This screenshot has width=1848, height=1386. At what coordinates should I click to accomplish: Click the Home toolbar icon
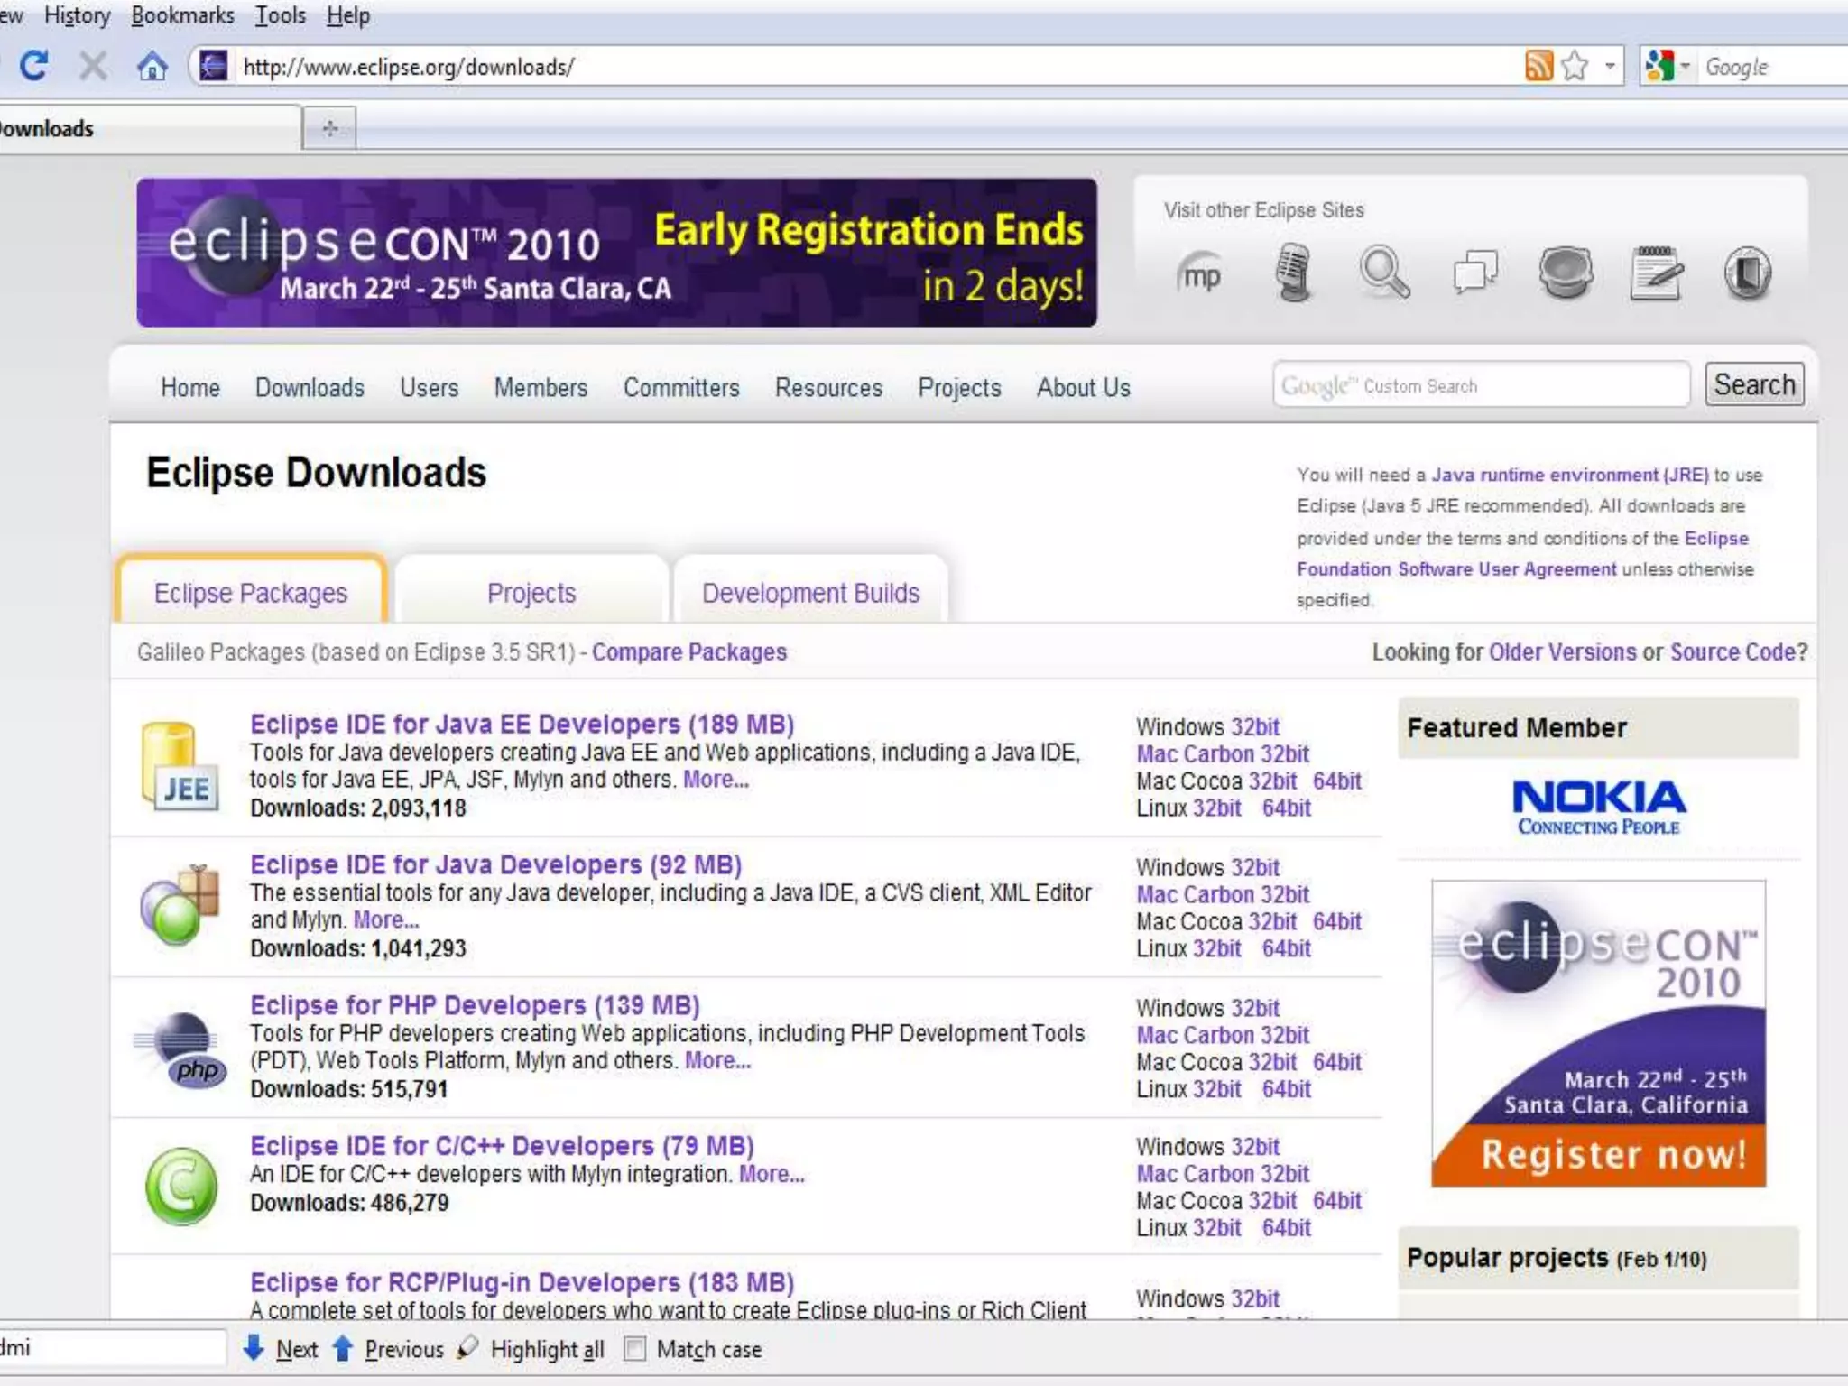[x=152, y=66]
